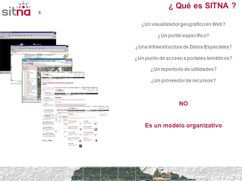Select '¿Una Infraestructura de Datos Espaciales?' line

[184, 47]
